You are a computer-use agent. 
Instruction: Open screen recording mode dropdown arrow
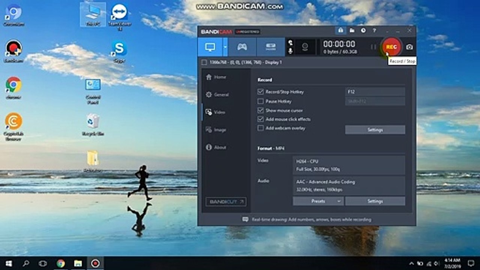point(225,47)
